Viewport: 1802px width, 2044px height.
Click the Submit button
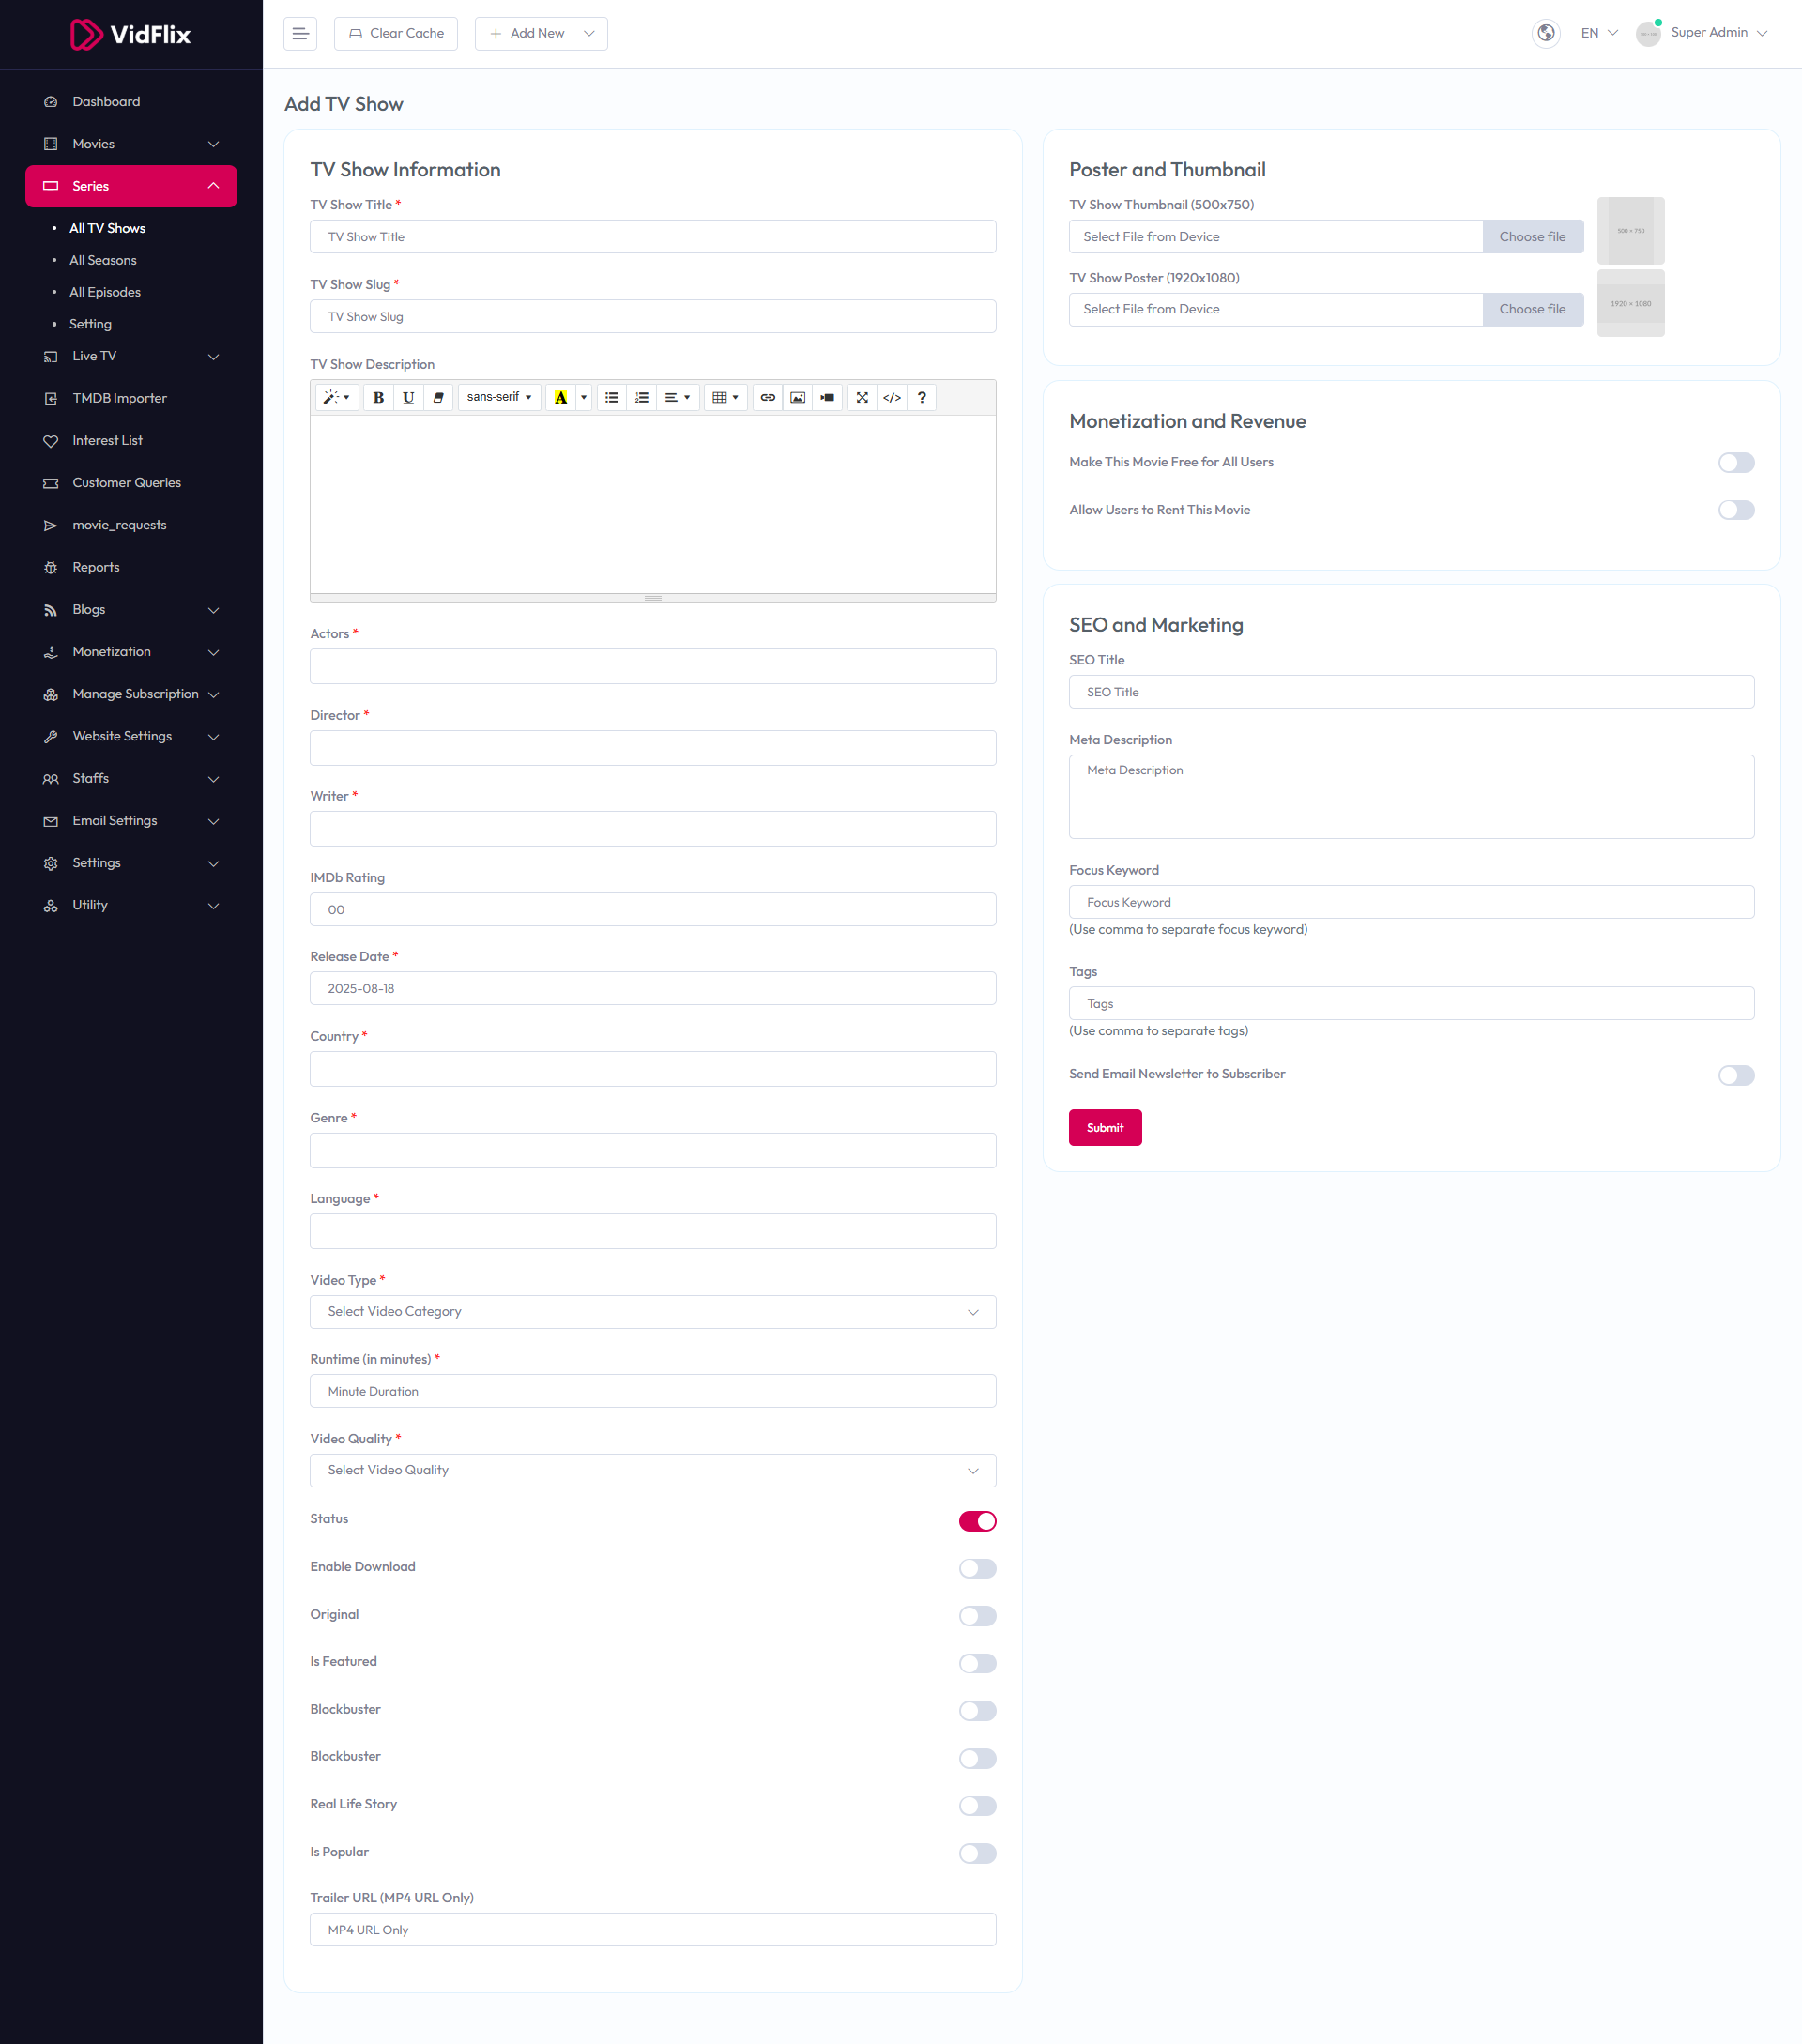click(1104, 1127)
